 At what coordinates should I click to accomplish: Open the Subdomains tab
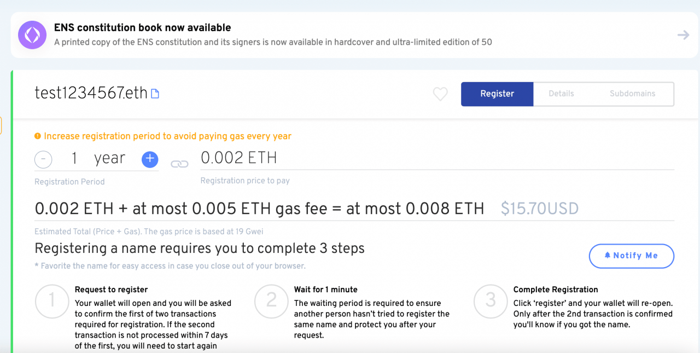632,94
